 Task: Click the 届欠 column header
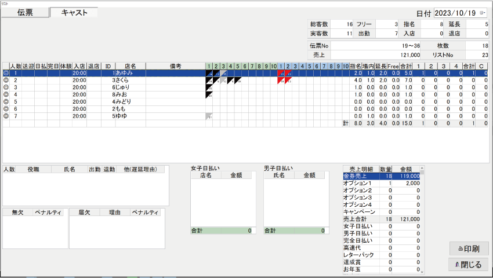pos(84,213)
